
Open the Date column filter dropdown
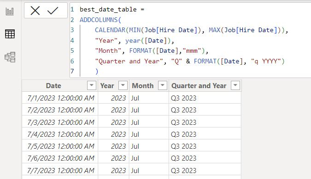91,85
